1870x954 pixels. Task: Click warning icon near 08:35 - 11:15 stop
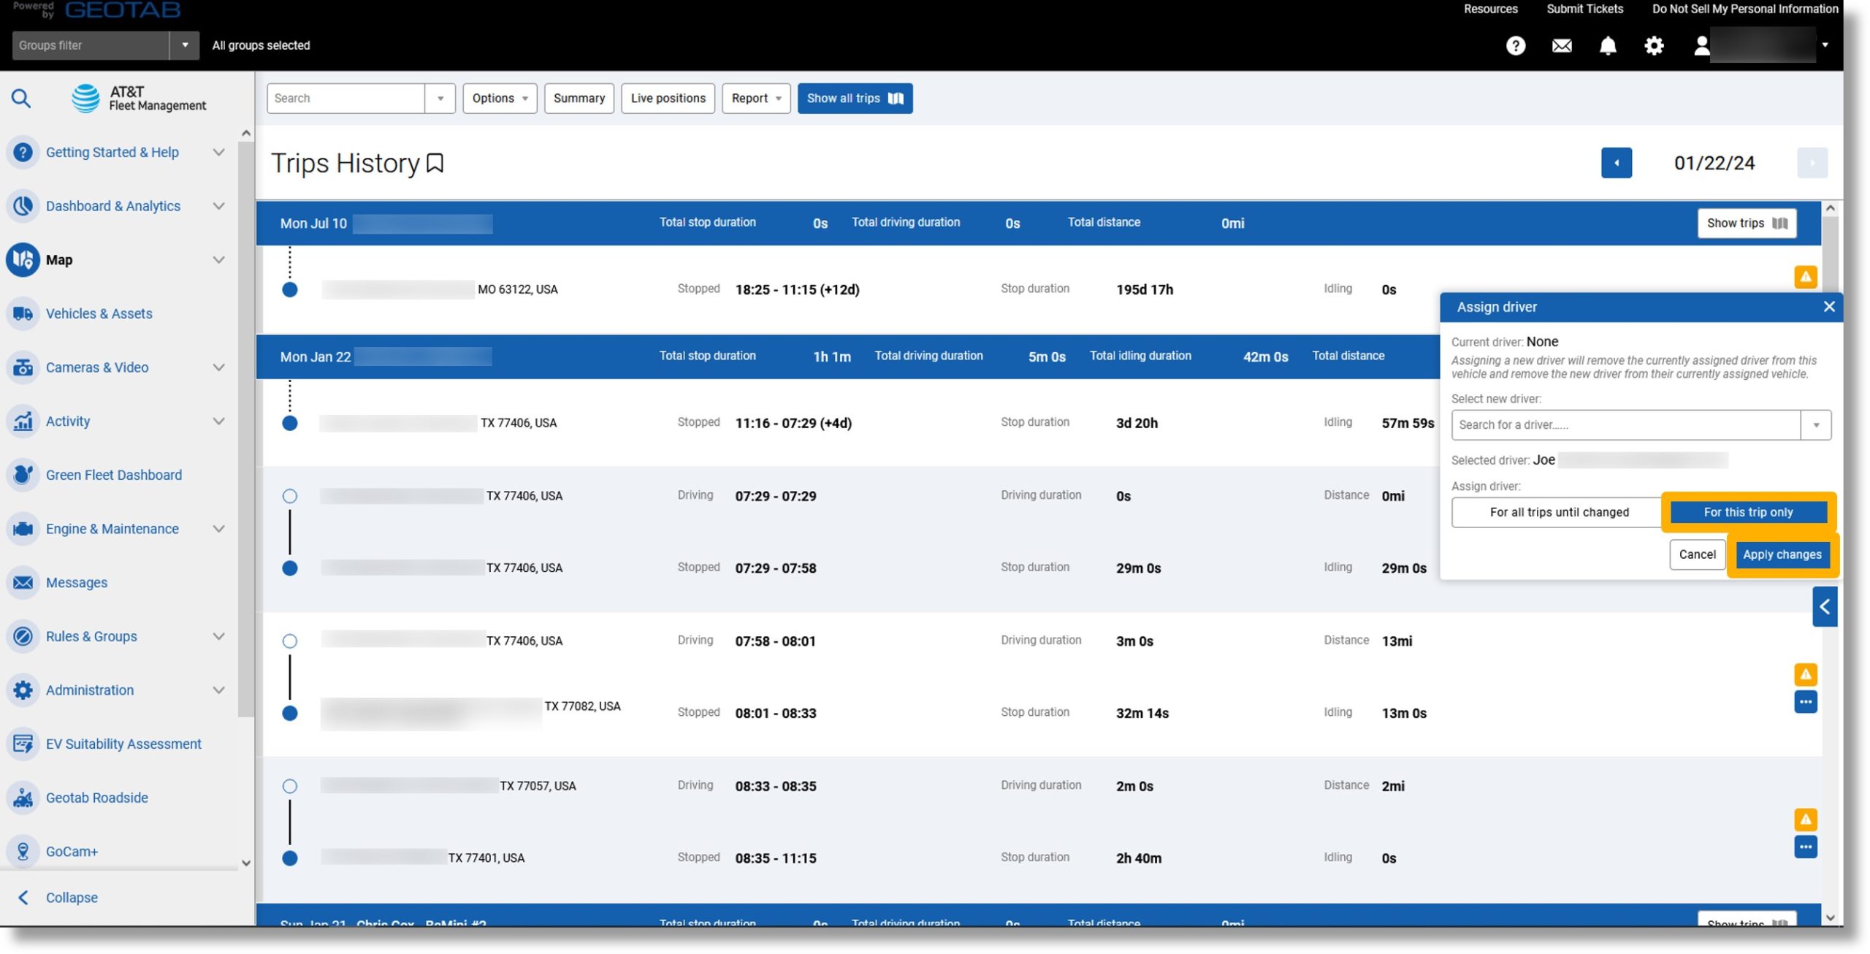(1806, 820)
